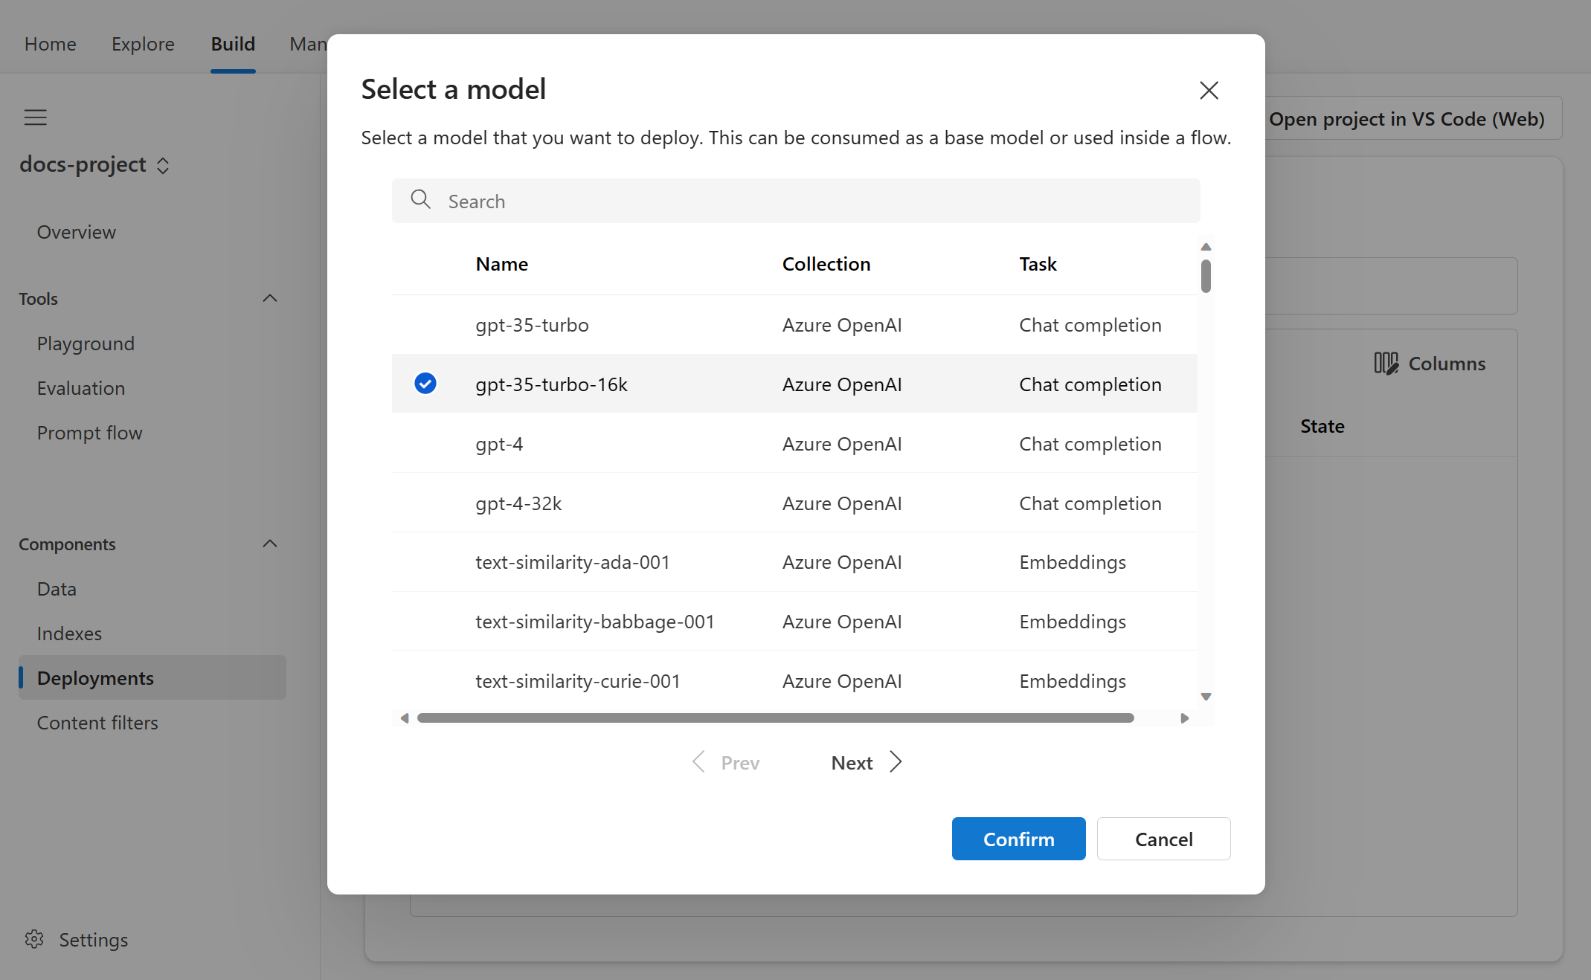Image resolution: width=1591 pixels, height=980 pixels.
Task: Select the text-similarity-curie-001 model row
Action: click(x=794, y=681)
